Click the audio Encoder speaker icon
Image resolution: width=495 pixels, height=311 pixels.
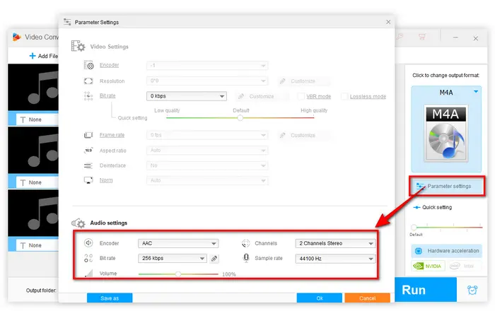coord(88,243)
